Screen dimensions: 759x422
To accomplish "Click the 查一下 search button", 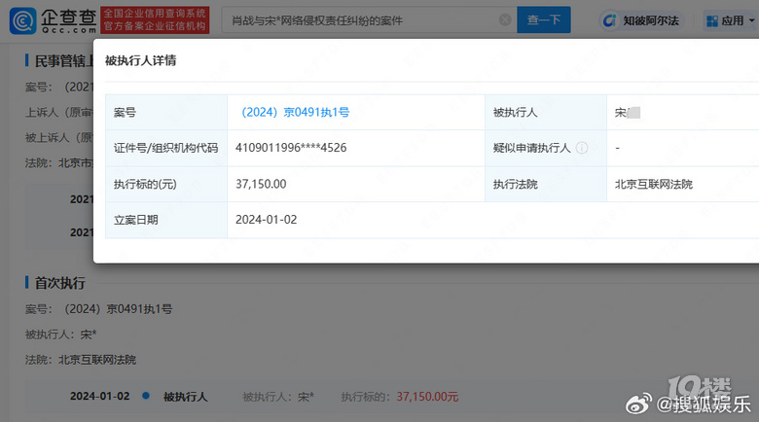I will pos(544,19).
